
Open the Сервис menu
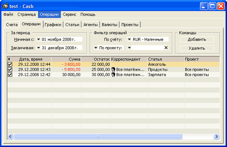(x=69, y=14)
